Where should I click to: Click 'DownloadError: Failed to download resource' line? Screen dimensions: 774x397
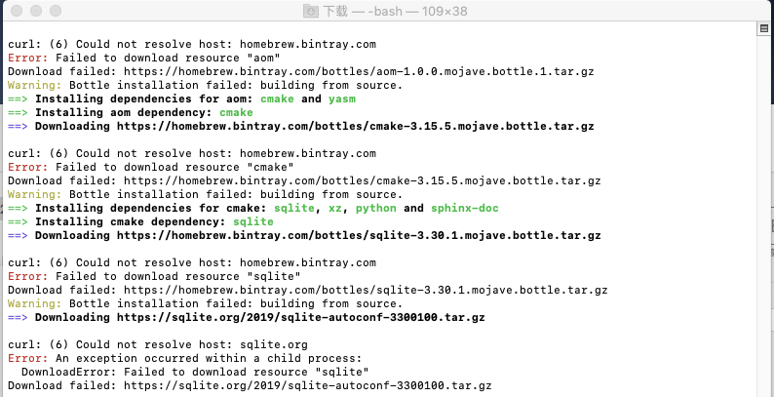click(x=196, y=372)
